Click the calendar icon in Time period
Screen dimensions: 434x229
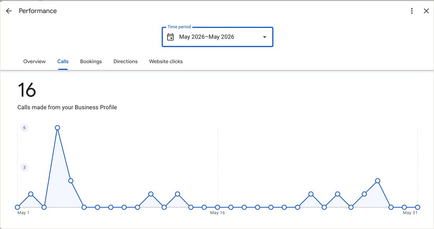pyautogui.click(x=171, y=37)
